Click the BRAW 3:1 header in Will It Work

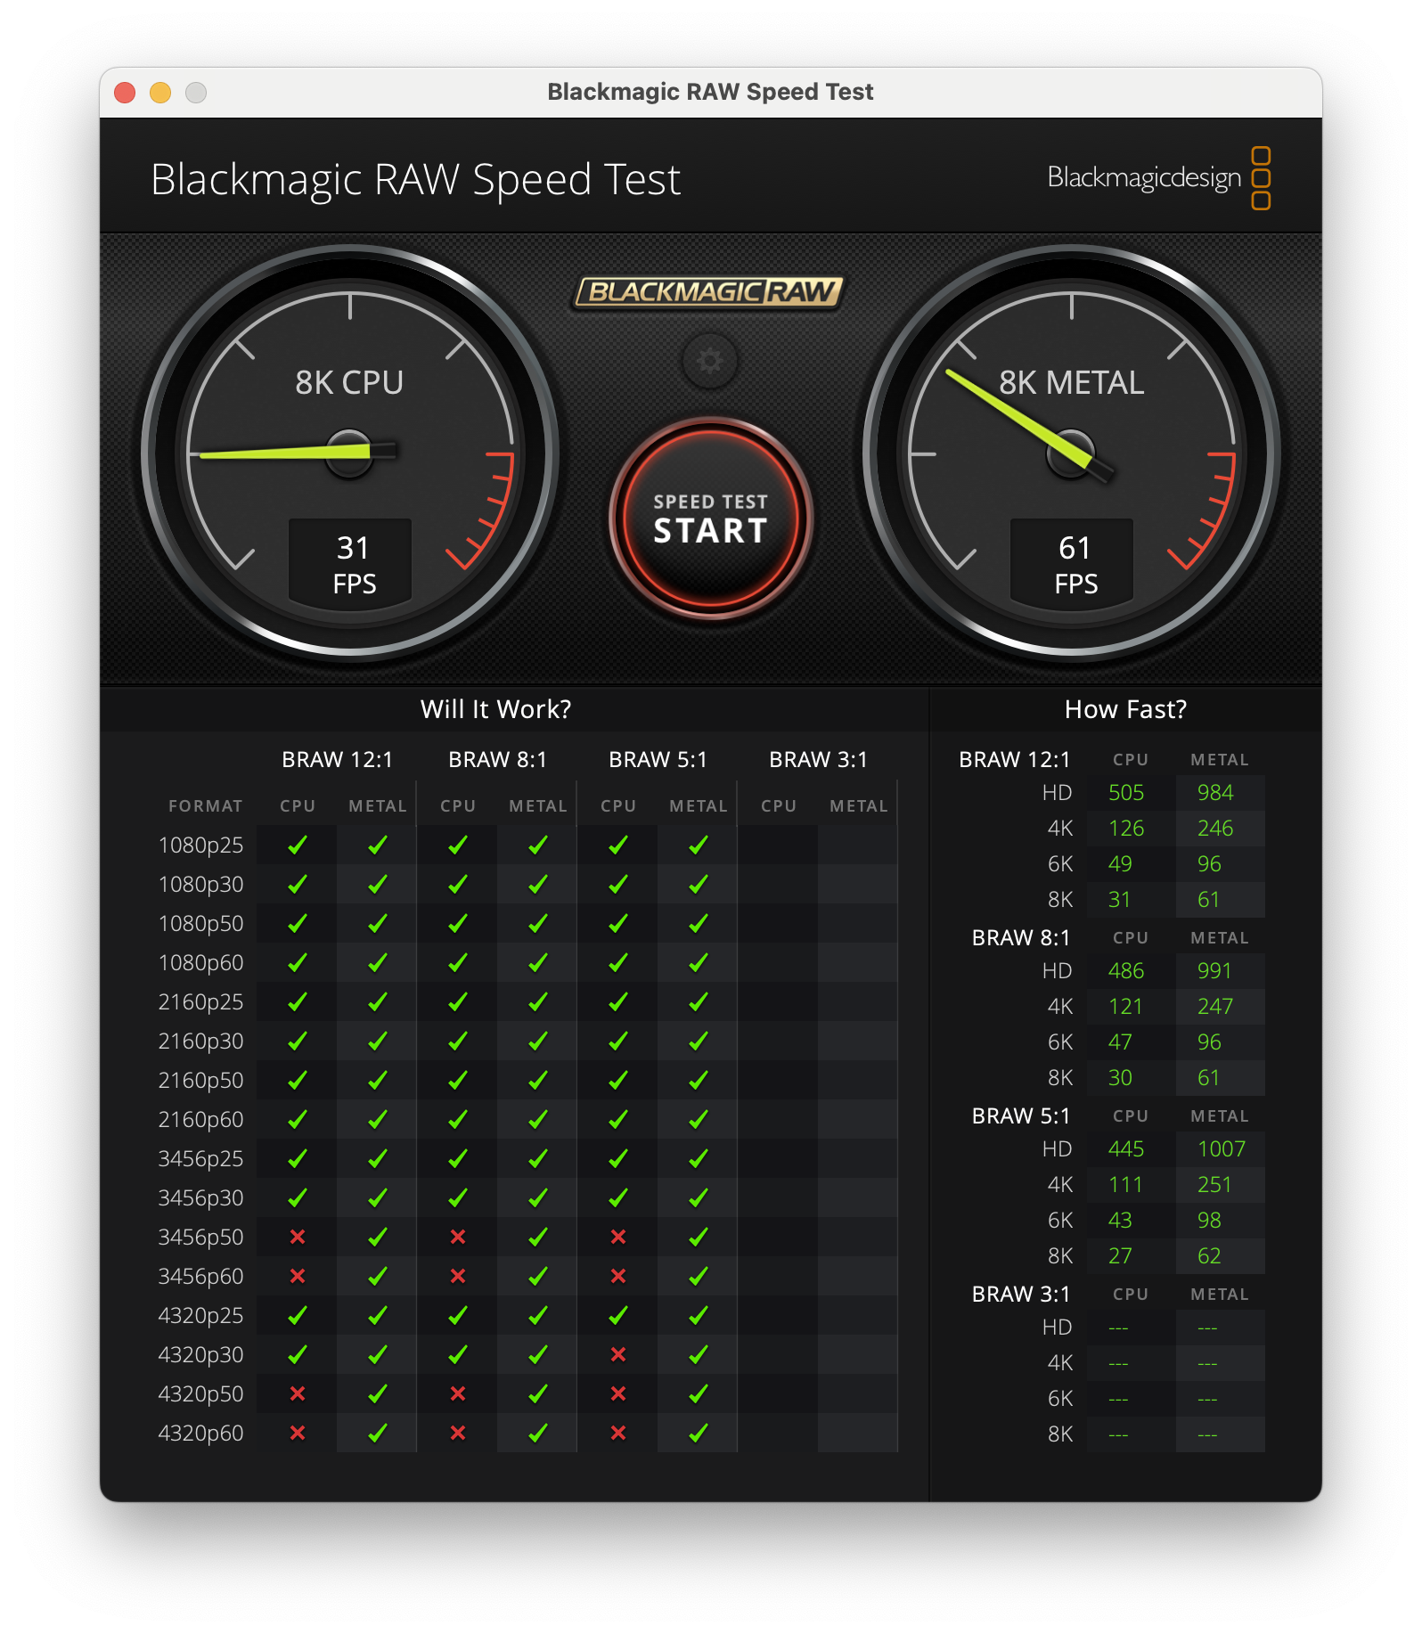click(818, 760)
